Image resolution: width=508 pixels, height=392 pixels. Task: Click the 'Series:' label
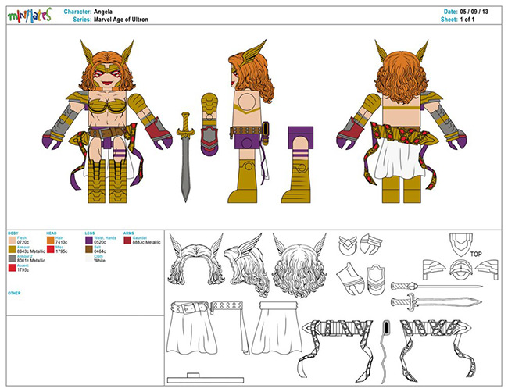click(x=82, y=20)
